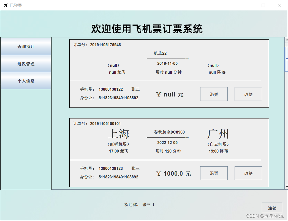Minimize the 已登录 window

pos(247,5)
